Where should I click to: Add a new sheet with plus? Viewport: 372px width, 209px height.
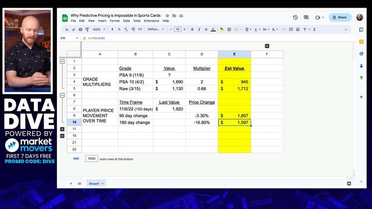(x=71, y=183)
